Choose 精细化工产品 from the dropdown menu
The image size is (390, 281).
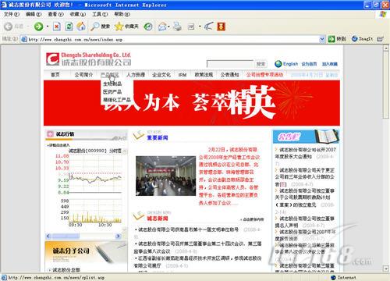[117, 100]
